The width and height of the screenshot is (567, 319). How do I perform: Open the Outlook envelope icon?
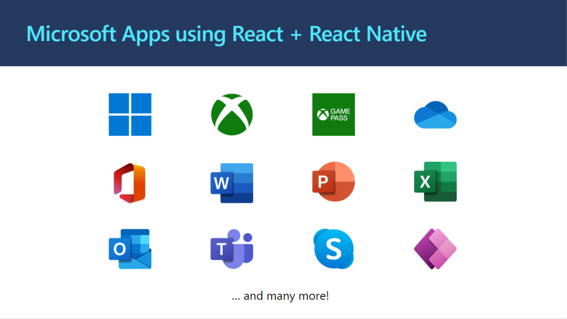click(130, 249)
